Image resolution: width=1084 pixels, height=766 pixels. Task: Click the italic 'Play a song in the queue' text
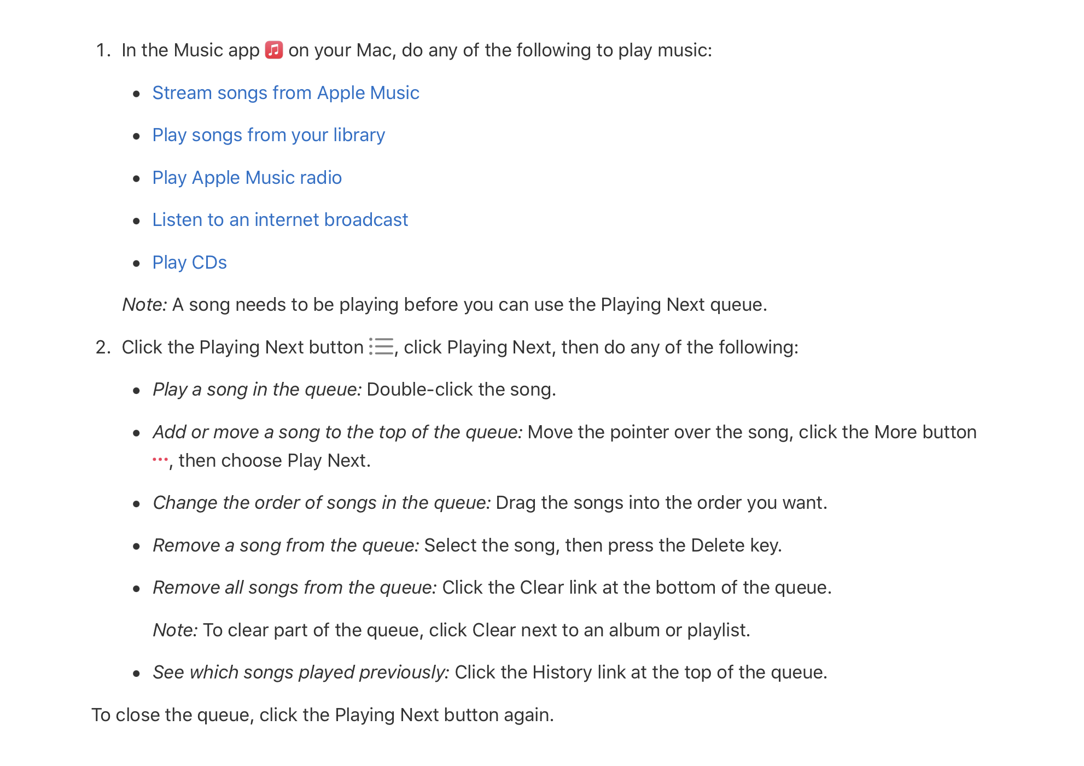(x=257, y=390)
